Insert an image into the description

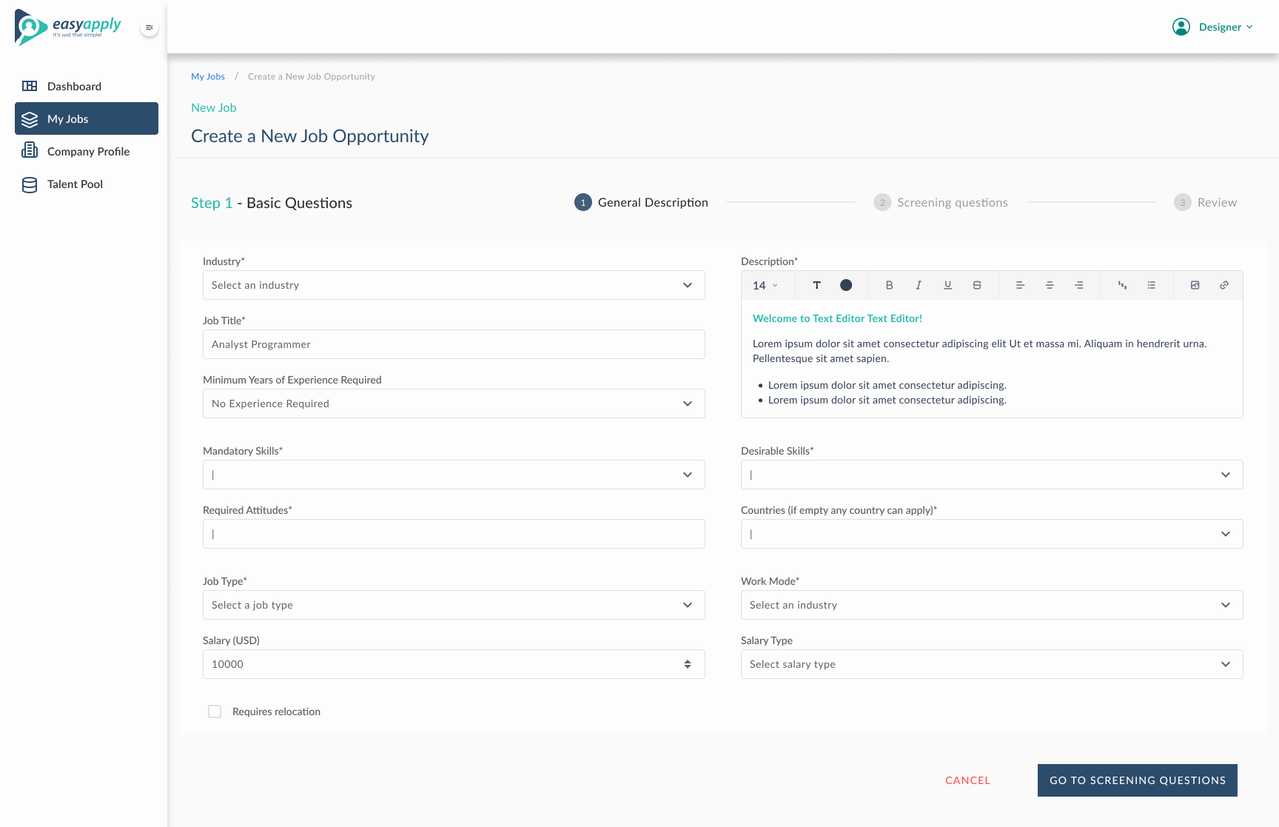(x=1195, y=285)
